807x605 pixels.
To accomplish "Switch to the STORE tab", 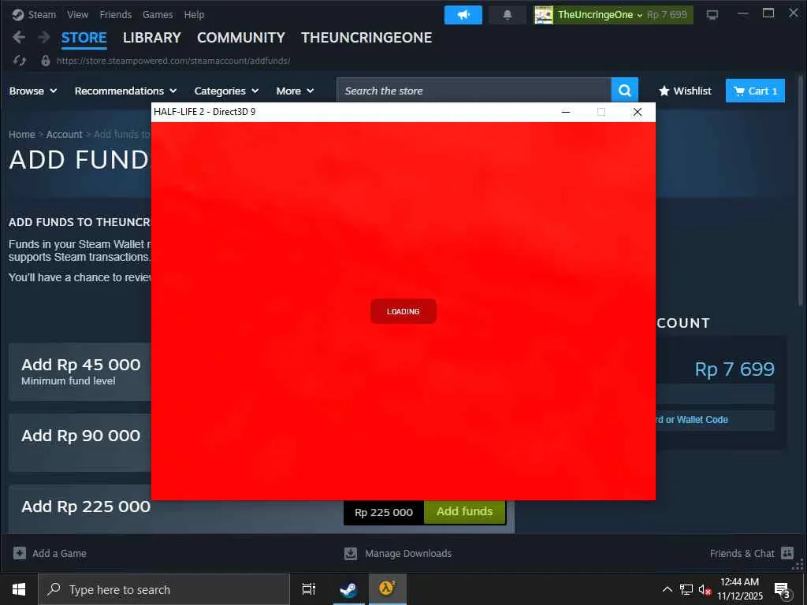I will click(84, 38).
